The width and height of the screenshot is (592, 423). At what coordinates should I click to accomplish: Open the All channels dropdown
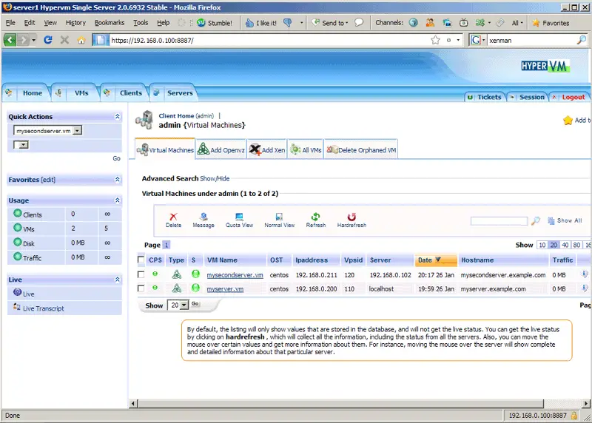pos(517,23)
